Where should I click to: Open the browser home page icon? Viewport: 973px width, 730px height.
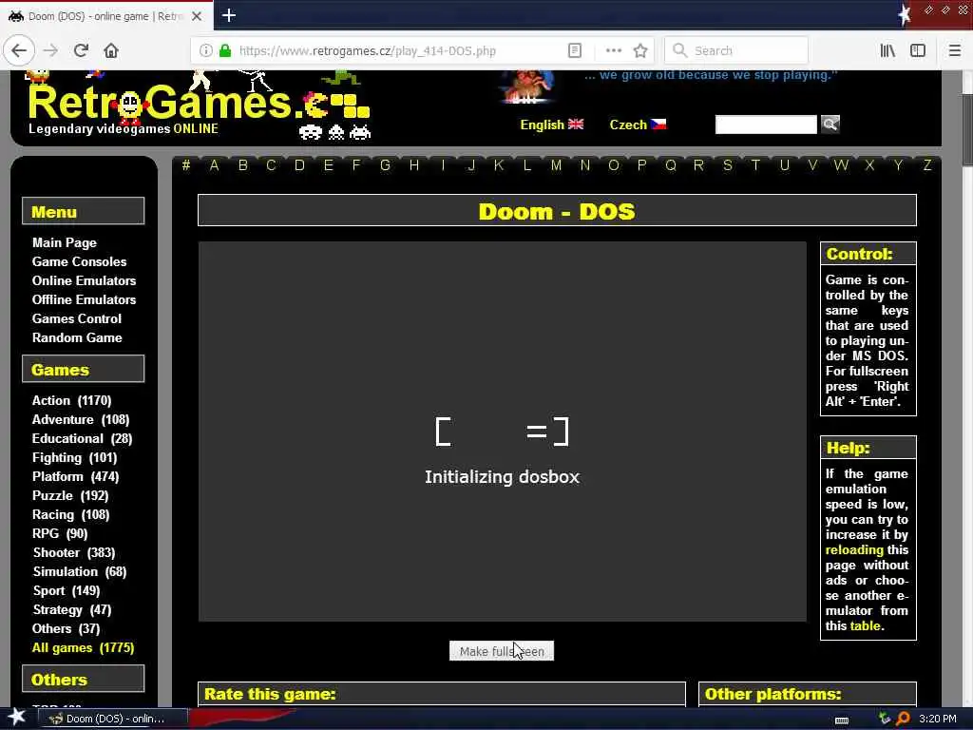(111, 50)
